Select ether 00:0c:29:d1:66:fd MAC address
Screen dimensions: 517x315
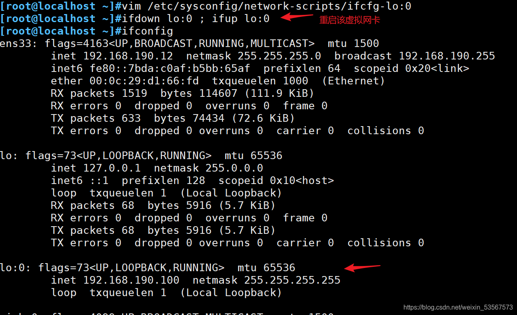click(125, 81)
